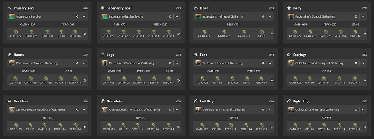Expand materia options for Secondary Tool
374x139 pixels.
pyautogui.click(x=178, y=34)
